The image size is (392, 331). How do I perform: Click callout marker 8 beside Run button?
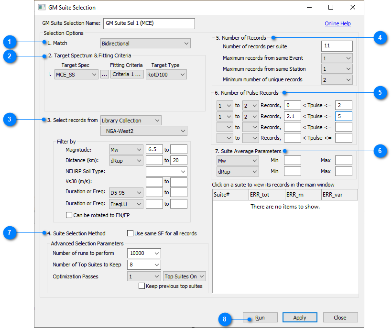[225, 318]
